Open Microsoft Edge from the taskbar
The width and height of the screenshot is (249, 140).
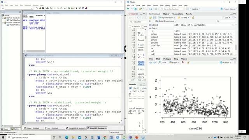pos(67,137)
